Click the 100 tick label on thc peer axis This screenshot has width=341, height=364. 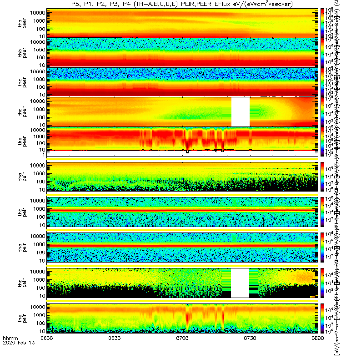point(41,87)
